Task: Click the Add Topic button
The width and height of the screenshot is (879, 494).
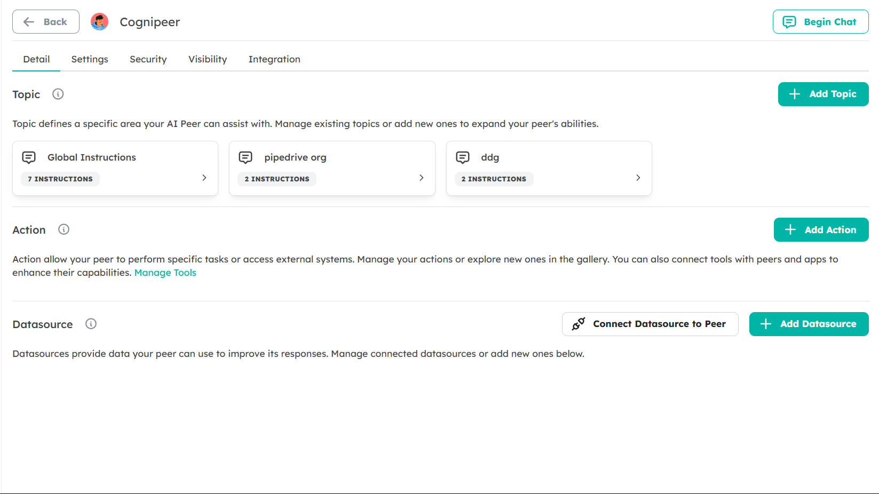Action: pos(822,94)
